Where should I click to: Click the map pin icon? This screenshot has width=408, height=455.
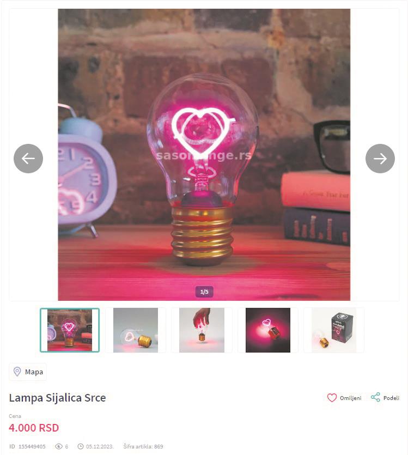[17, 372]
